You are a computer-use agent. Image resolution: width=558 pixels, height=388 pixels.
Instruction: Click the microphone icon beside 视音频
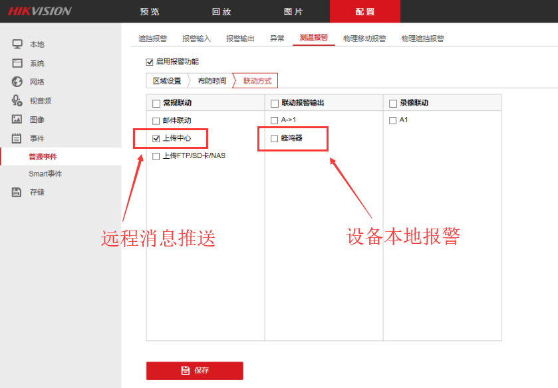tap(17, 100)
